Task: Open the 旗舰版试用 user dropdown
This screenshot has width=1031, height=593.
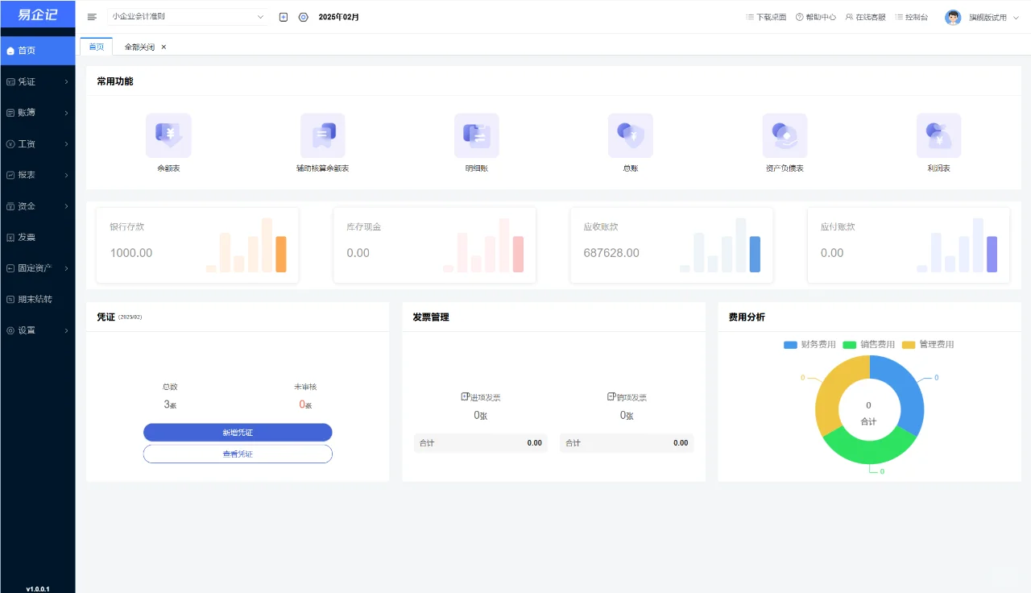Action: (994, 17)
